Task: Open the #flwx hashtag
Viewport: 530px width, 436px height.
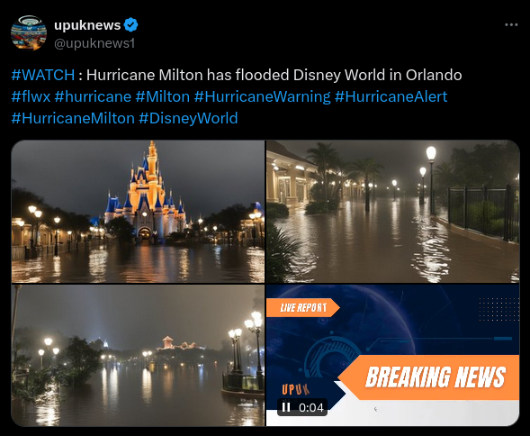Action: (x=31, y=96)
